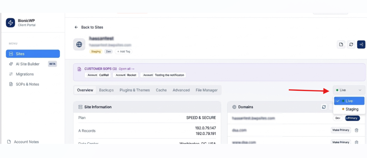Open the CallRail account SOP chip
Screen dimensions: 367x158
[98, 75]
